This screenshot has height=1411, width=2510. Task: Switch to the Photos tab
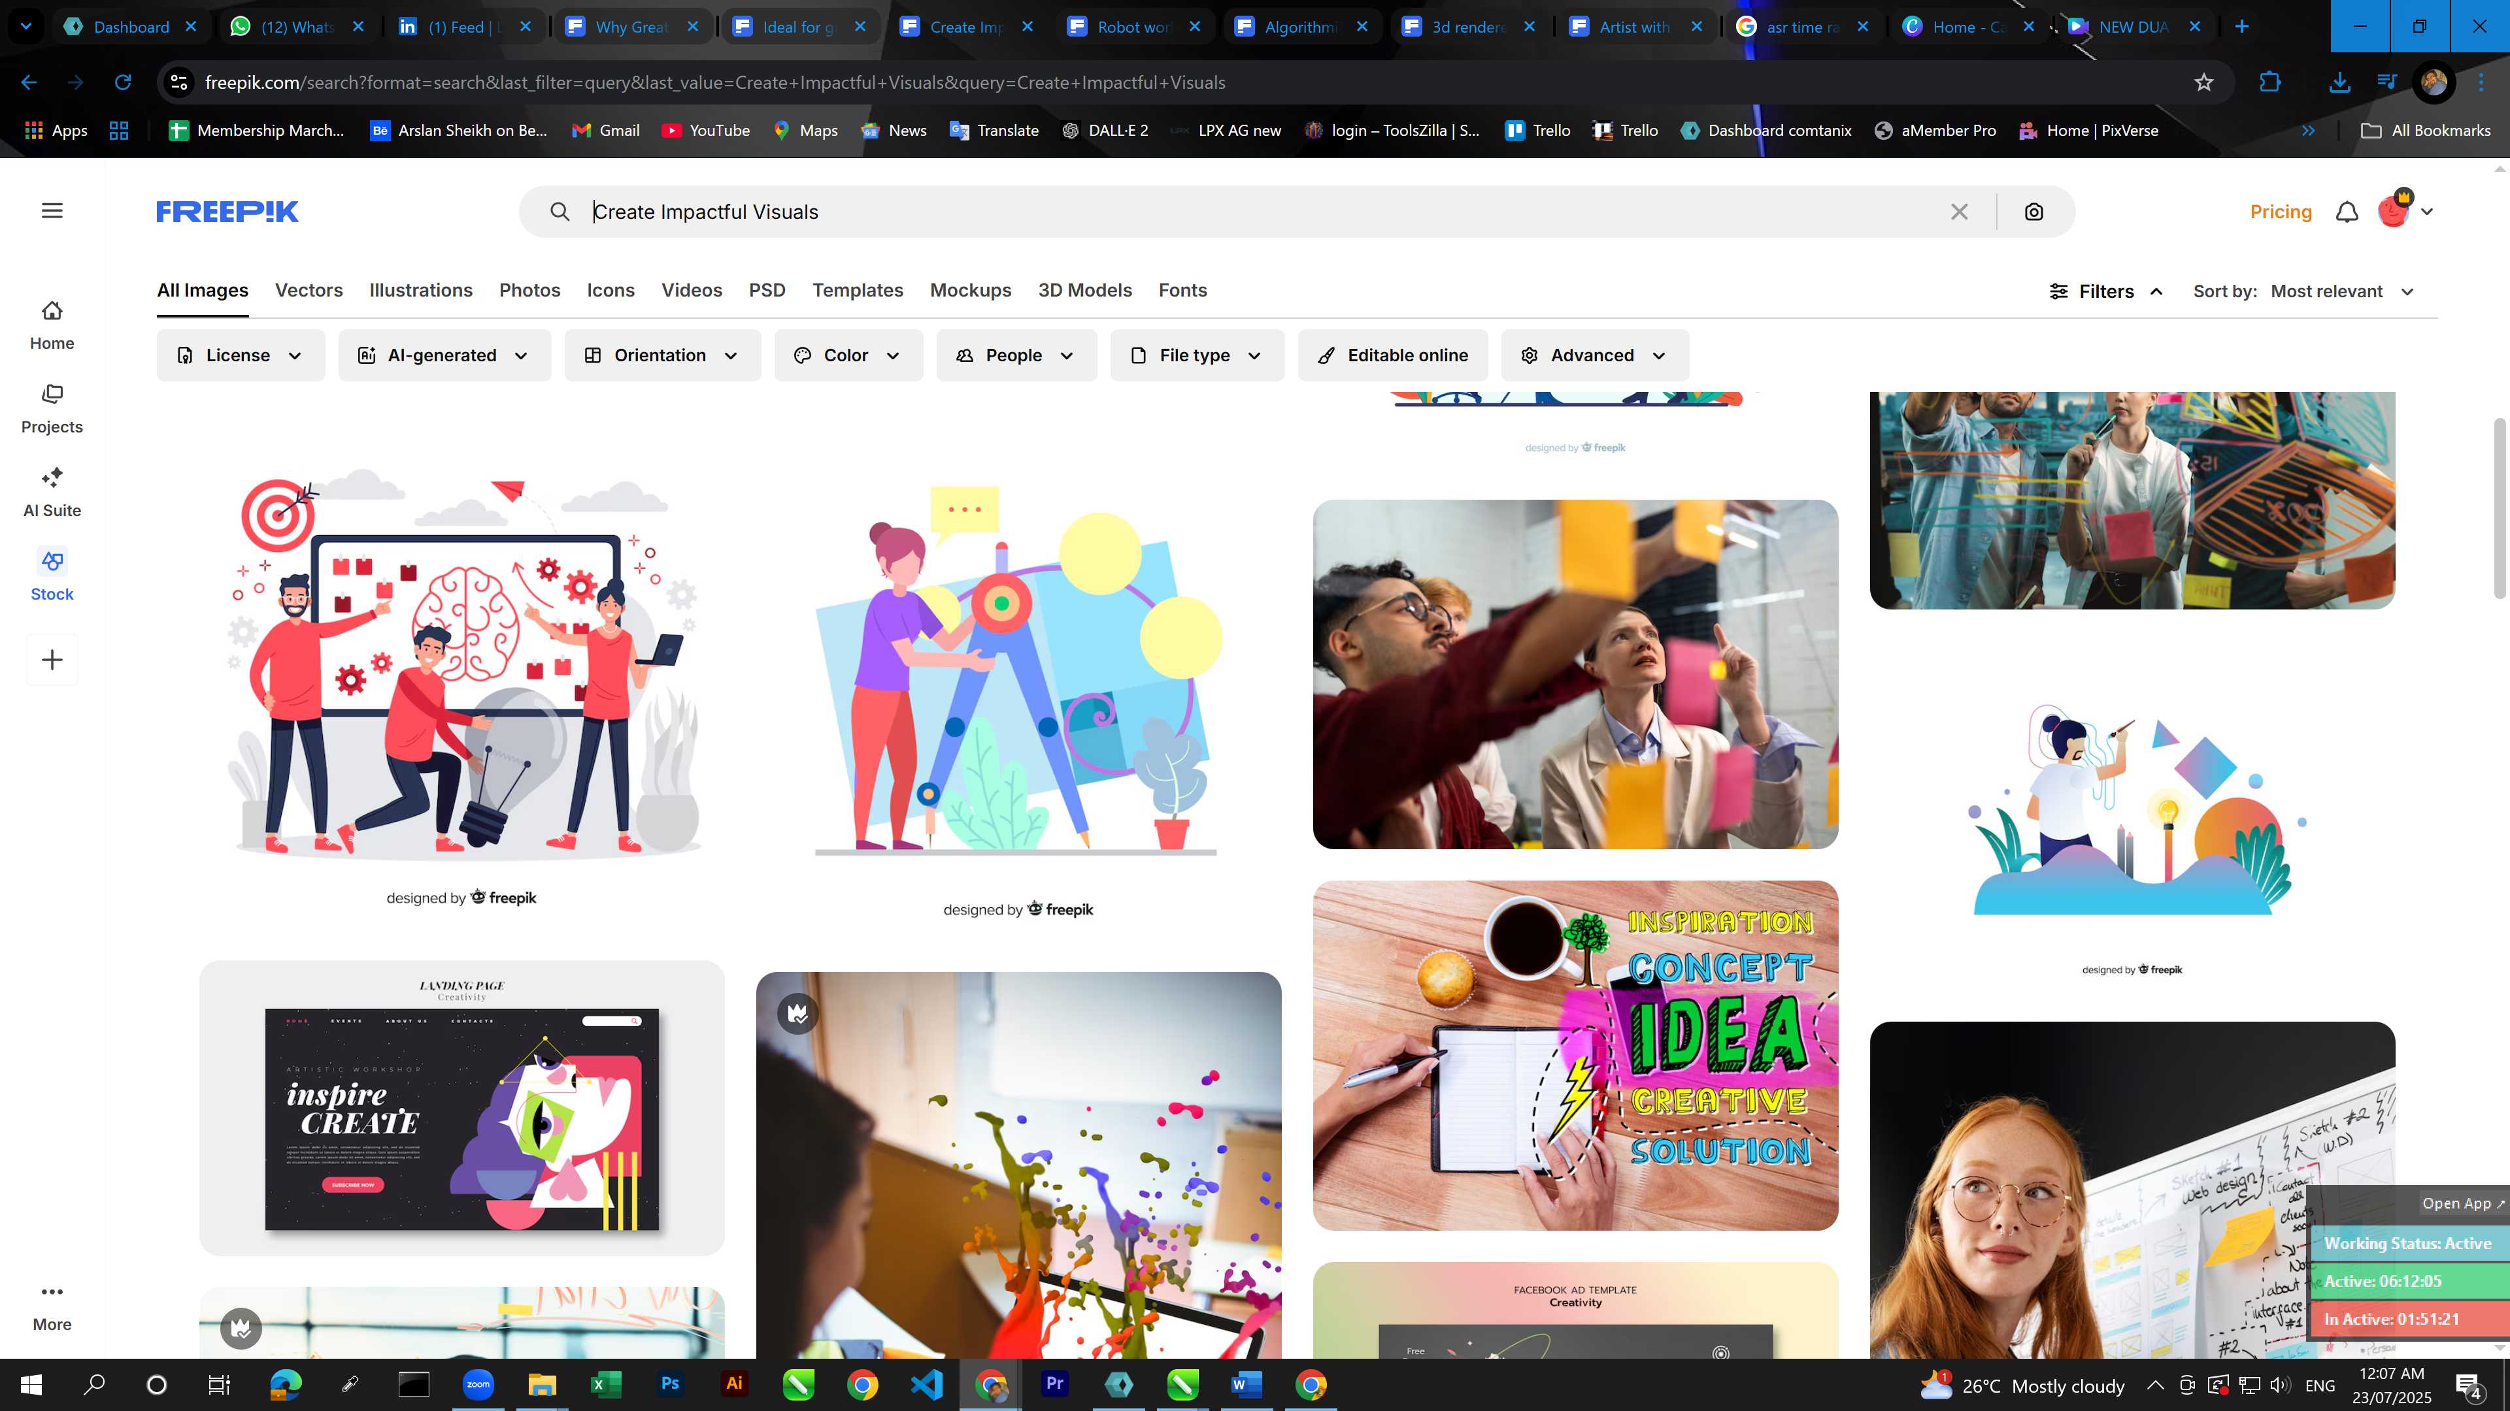click(530, 290)
